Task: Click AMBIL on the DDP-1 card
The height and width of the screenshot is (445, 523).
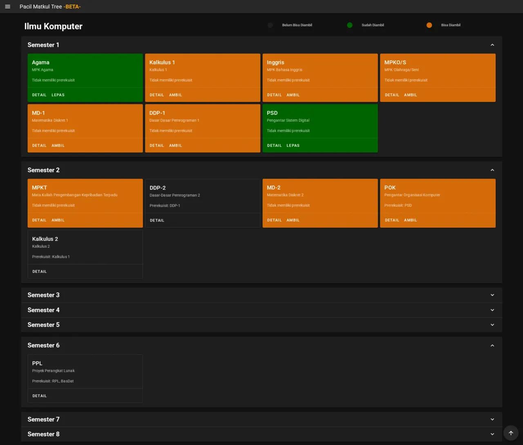Action: pyautogui.click(x=176, y=145)
